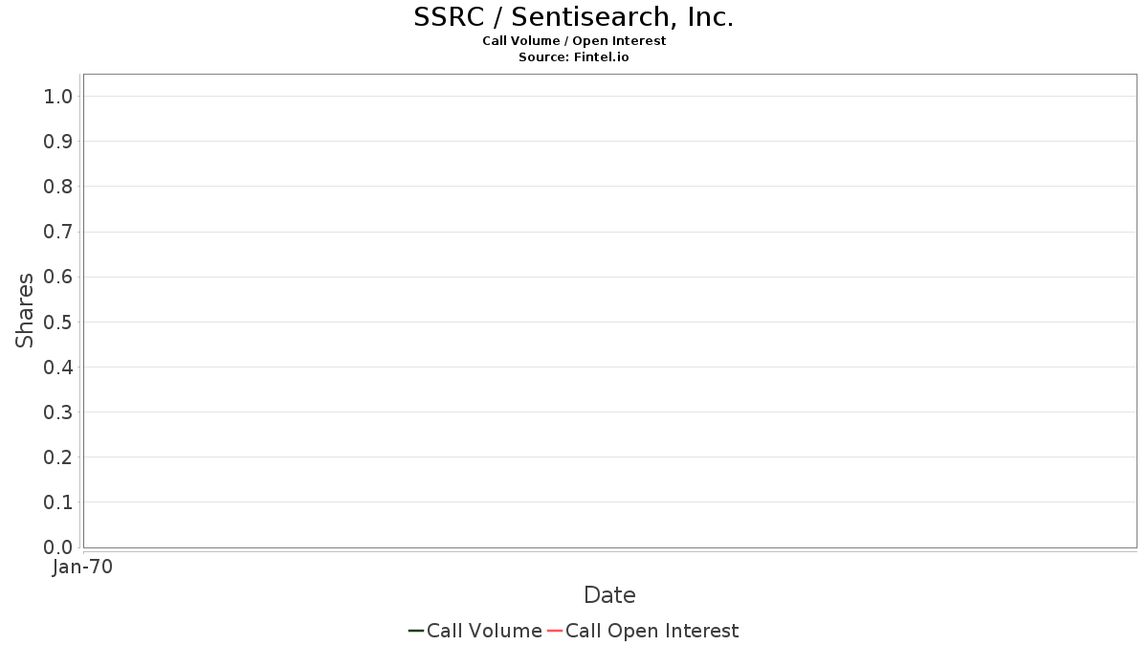This screenshot has height=646, width=1148.
Task: Select the 0.5 y-axis tick label
Action: (x=58, y=322)
